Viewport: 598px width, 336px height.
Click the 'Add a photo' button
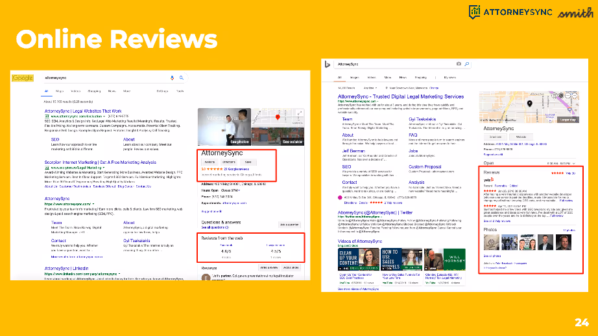click(x=291, y=267)
